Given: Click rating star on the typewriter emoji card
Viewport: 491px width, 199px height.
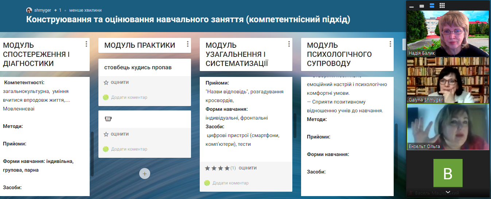Looking at the screenshot, I should click(x=106, y=134).
